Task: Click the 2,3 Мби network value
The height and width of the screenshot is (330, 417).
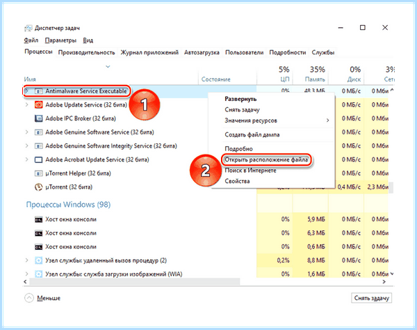Action: pyautogui.click(x=377, y=187)
